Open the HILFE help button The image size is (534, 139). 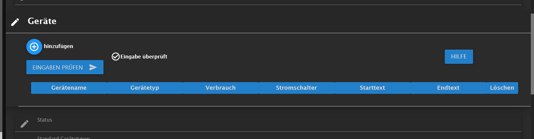[x=458, y=57]
